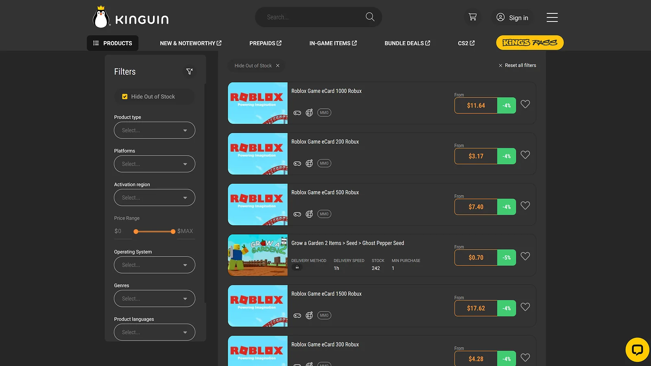
Task: Click the Kings Pass button
Action: [x=530, y=43]
